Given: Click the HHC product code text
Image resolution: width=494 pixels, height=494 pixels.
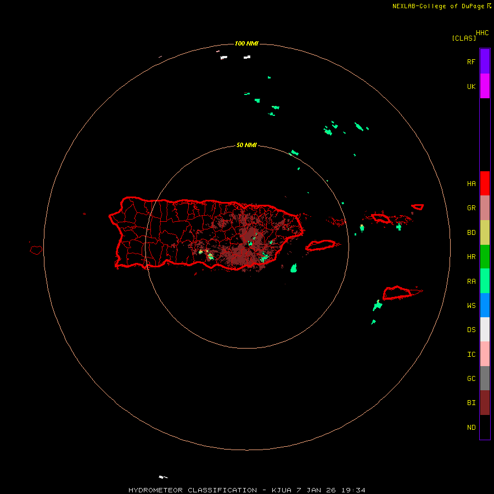Looking at the screenshot, I should (x=482, y=33).
